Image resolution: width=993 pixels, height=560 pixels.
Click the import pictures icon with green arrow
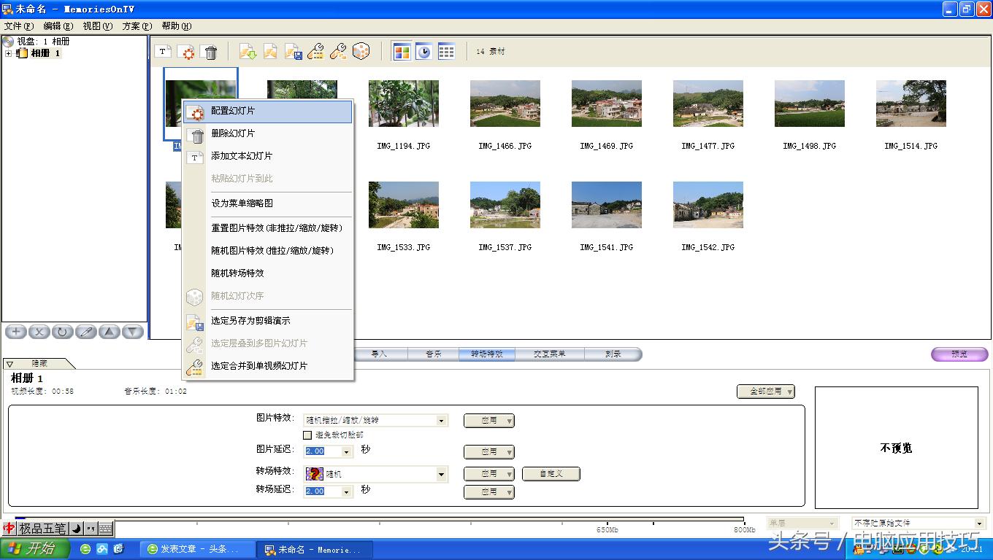pos(248,51)
